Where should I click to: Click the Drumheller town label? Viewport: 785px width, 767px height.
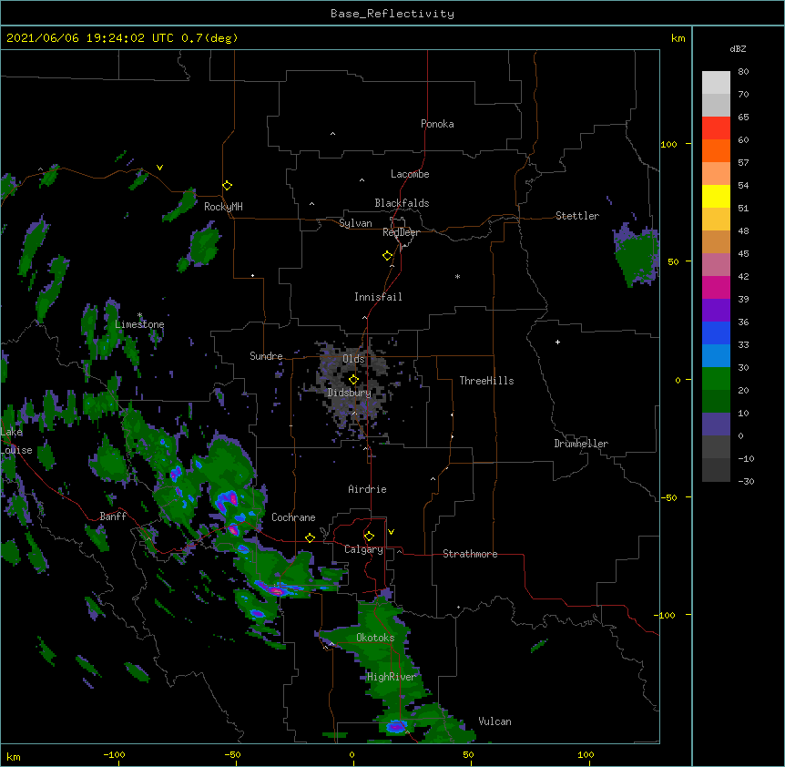[581, 444]
